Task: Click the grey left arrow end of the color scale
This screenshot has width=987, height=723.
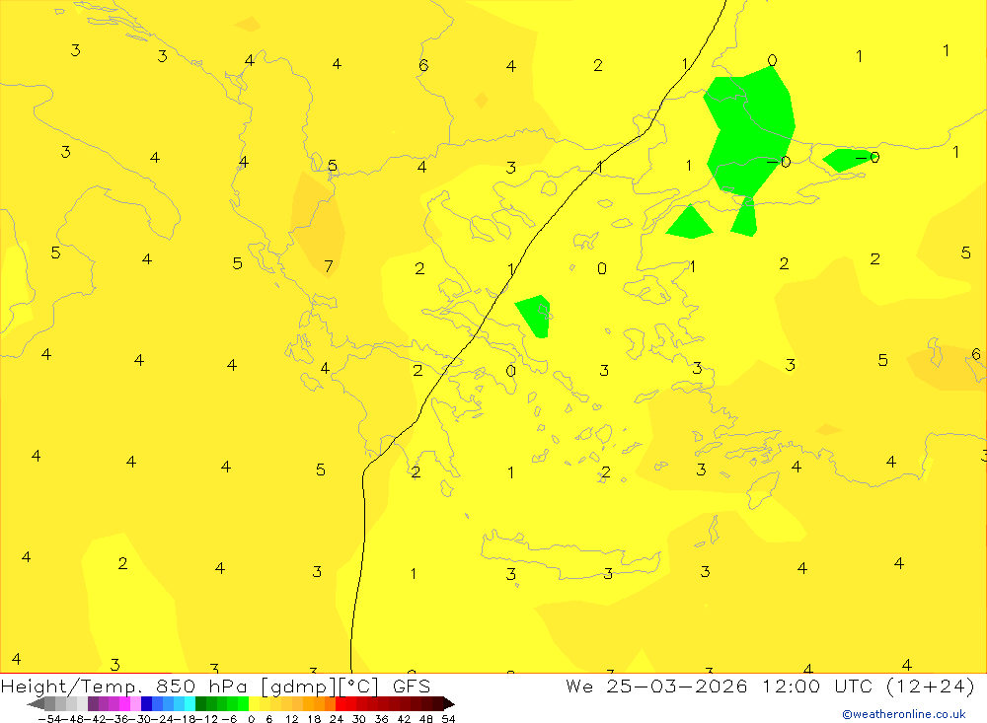Action: (x=36, y=703)
